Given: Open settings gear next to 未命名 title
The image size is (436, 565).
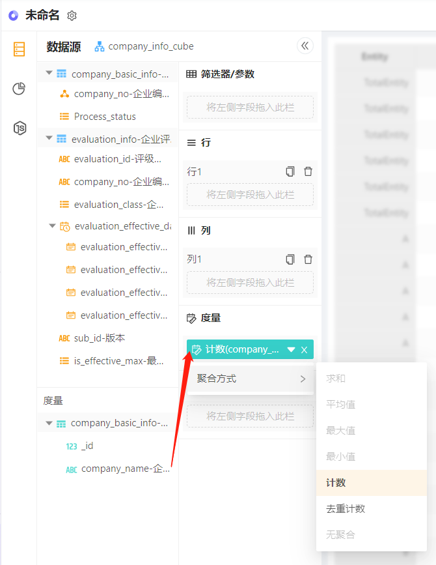Looking at the screenshot, I should click(x=72, y=16).
